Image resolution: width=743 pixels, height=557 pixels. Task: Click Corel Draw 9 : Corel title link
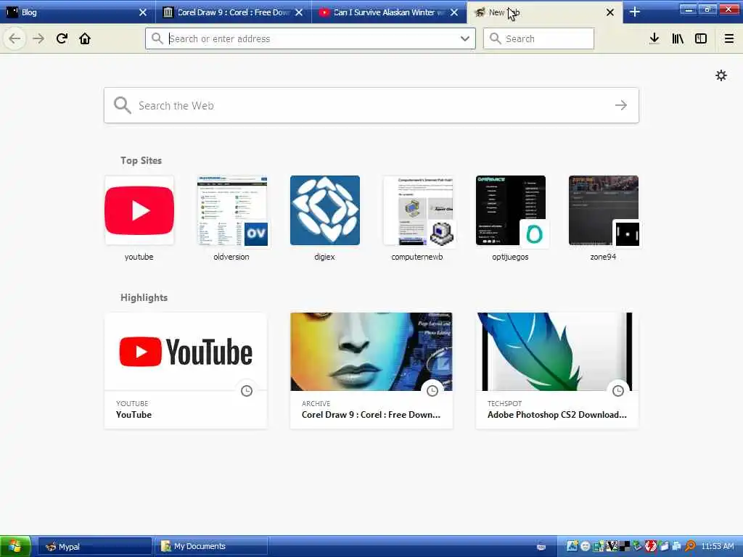(x=371, y=414)
